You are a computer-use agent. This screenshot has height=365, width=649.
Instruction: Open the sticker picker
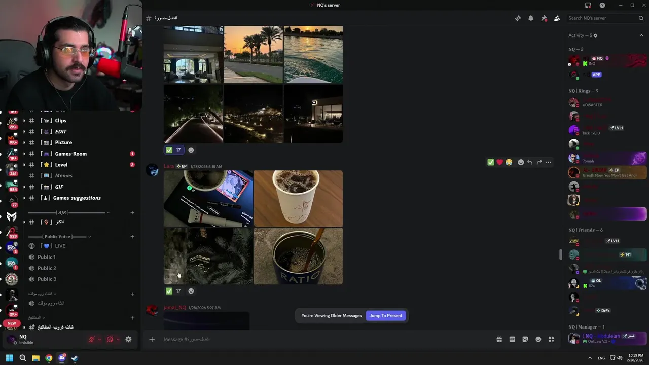(x=525, y=339)
